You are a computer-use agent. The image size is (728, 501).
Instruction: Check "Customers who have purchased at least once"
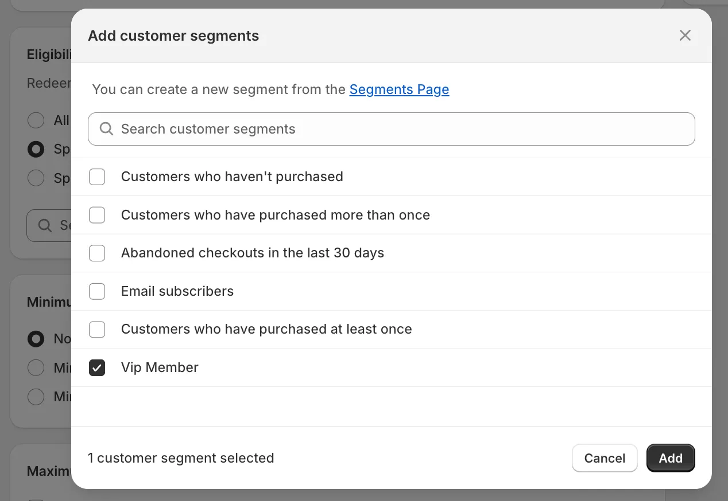pos(97,329)
